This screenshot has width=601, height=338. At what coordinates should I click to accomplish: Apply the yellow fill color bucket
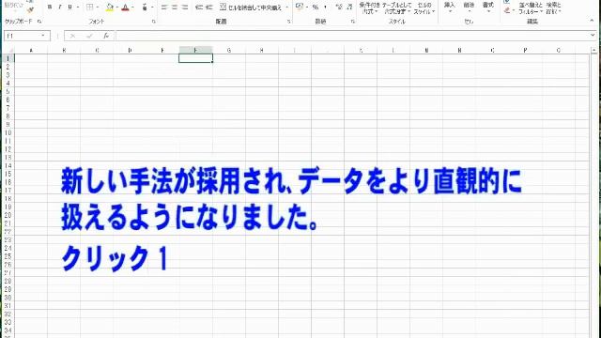110,8
